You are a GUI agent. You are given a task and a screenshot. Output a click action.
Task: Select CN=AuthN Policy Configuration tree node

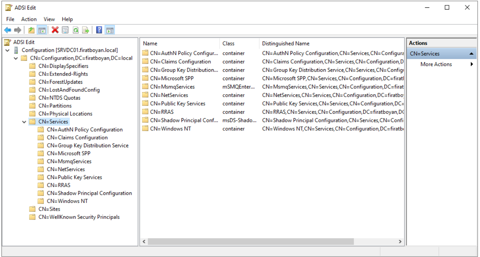click(85, 130)
